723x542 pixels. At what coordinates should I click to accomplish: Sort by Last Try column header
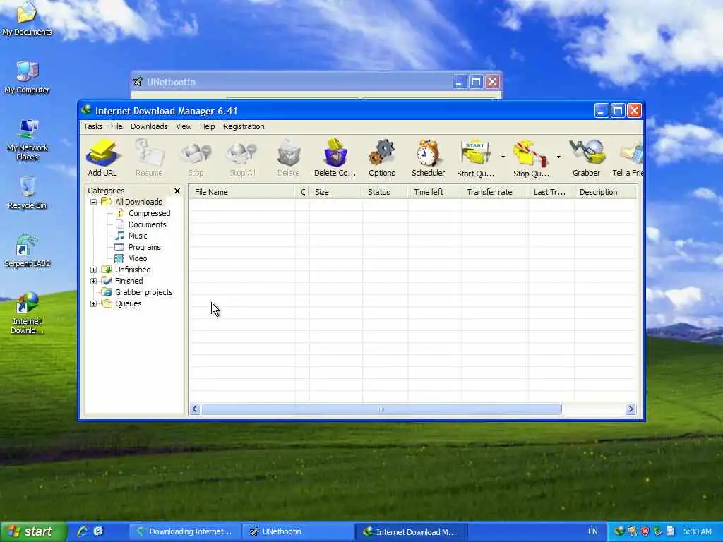(x=551, y=192)
